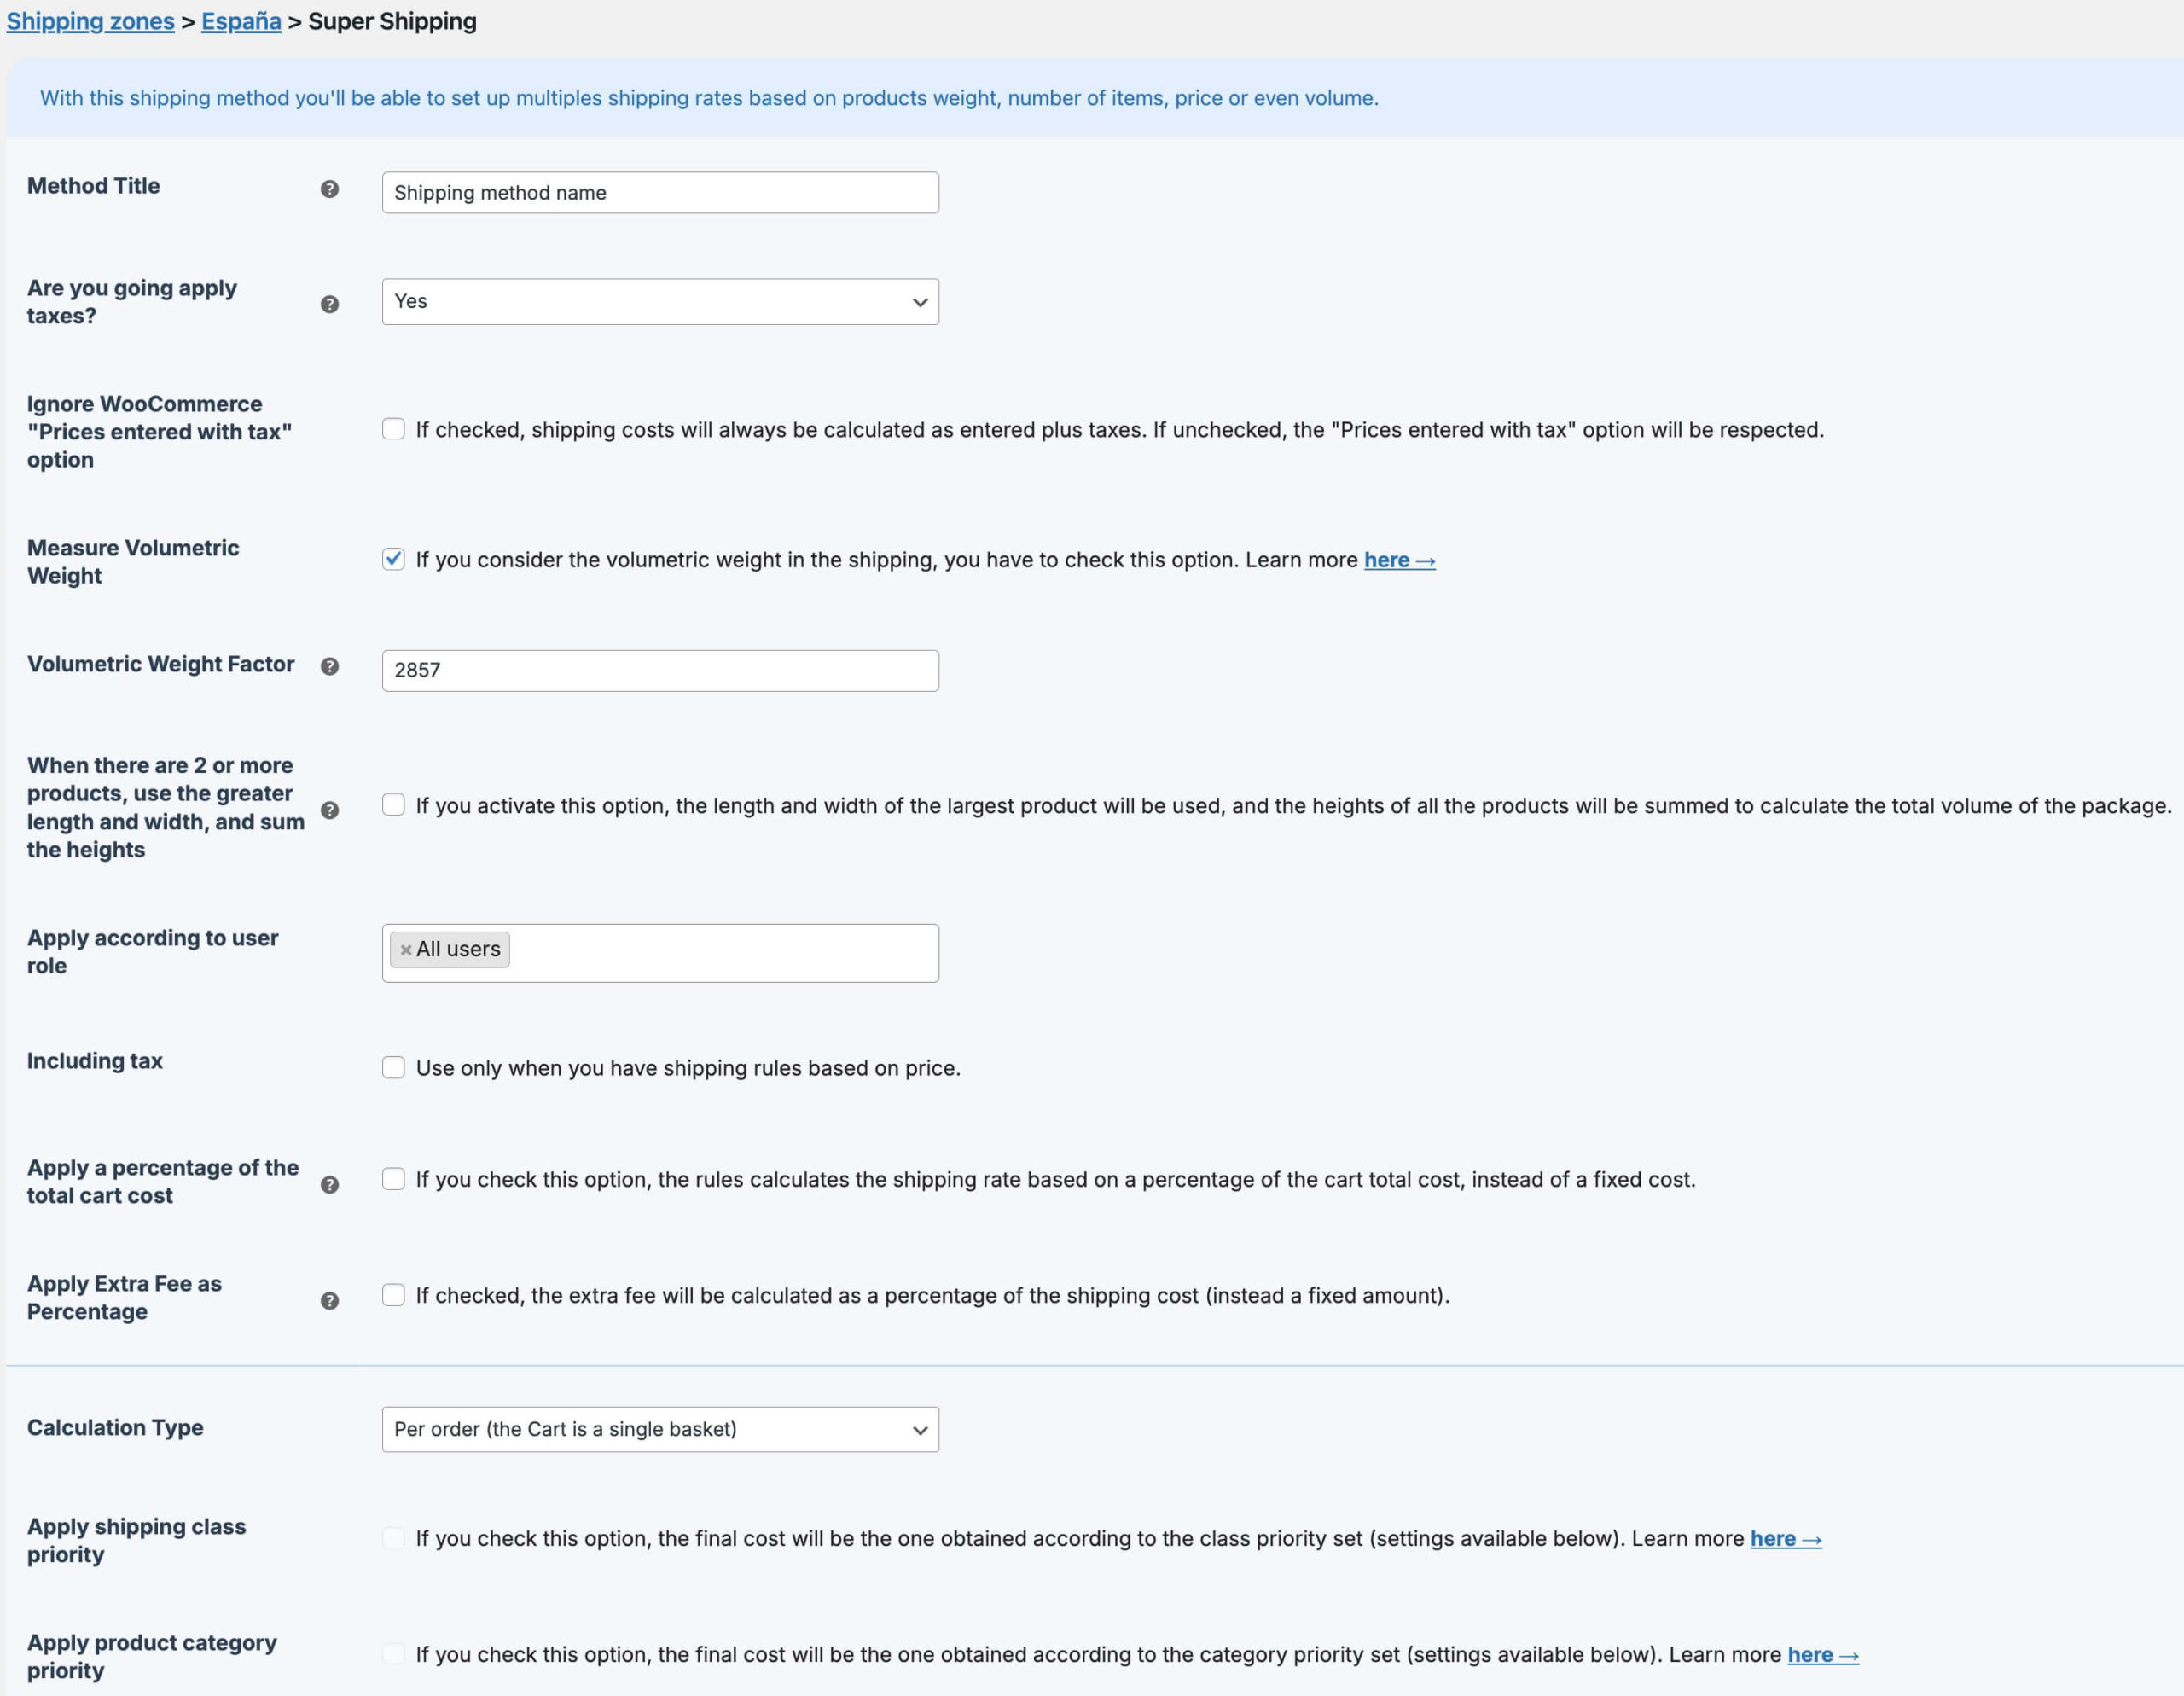Click Volumetric Weight Factor help icon
This screenshot has height=1696, width=2184.
click(329, 666)
